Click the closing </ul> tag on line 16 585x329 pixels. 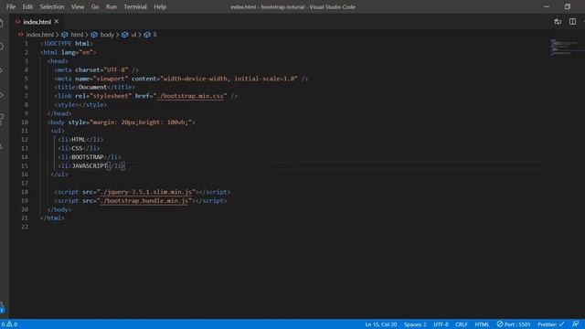click(59, 175)
